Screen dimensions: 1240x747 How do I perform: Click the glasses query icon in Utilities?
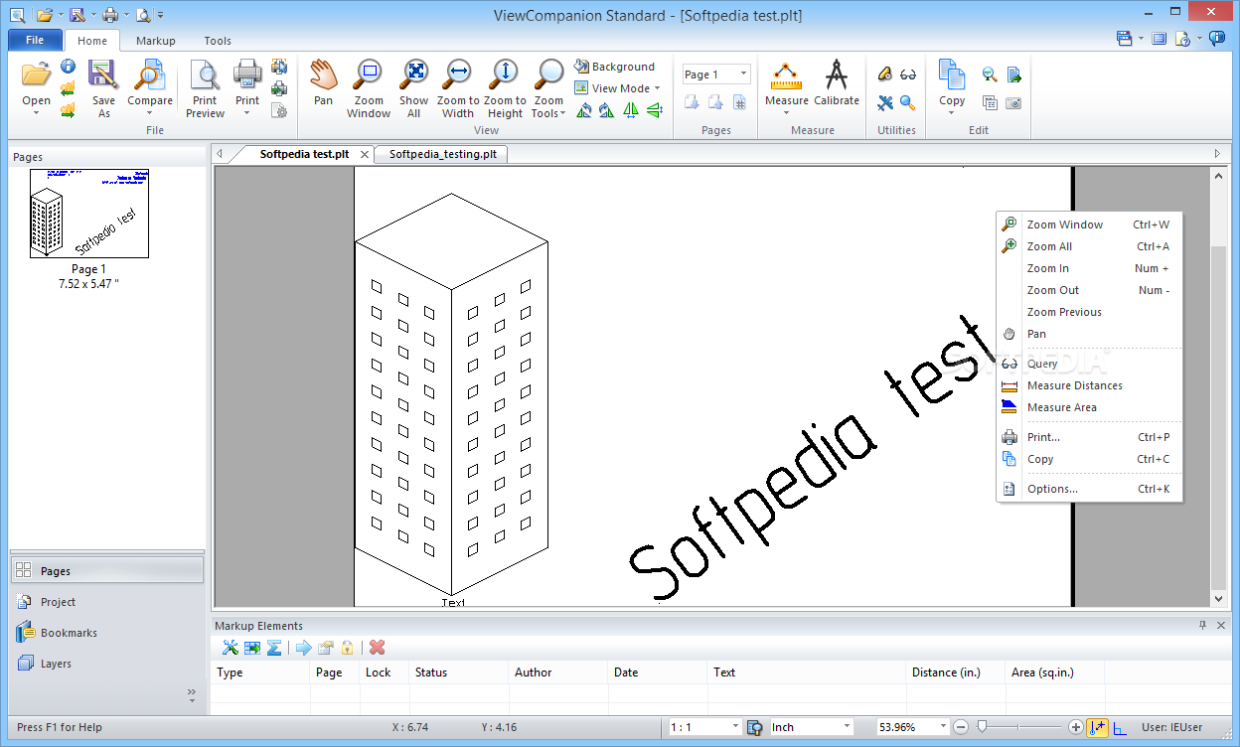click(x=908, y=75)
